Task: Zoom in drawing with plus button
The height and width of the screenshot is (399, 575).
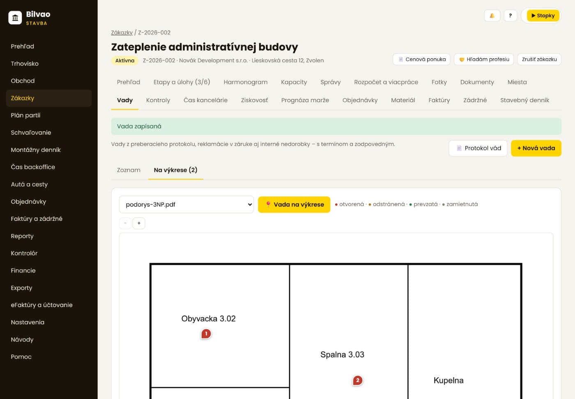Action: [x=139, y=223]
